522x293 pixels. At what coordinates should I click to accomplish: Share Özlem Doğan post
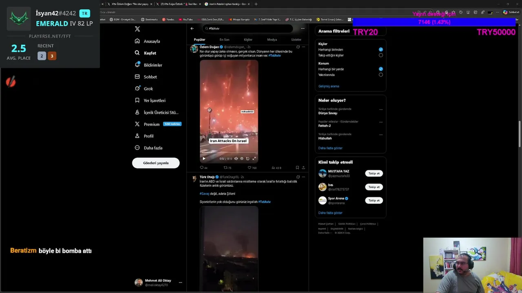[303, 168]
